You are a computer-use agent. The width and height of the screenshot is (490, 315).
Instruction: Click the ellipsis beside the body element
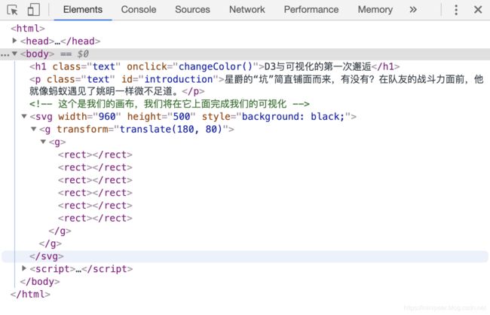point(5,54)
